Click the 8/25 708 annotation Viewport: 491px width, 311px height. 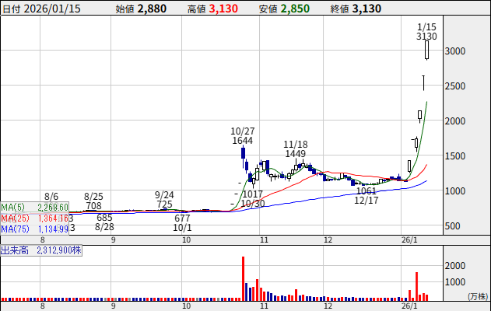[93, 201]
